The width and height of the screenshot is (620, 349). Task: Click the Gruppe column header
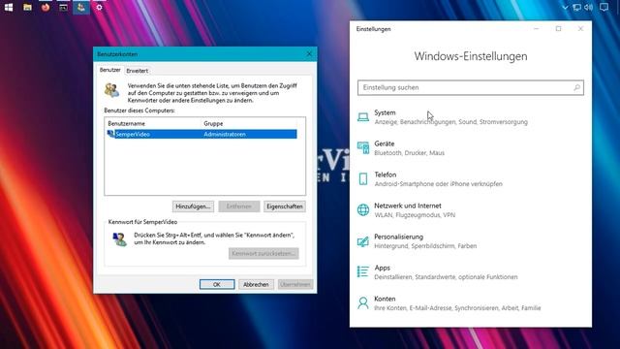point(213,123)
